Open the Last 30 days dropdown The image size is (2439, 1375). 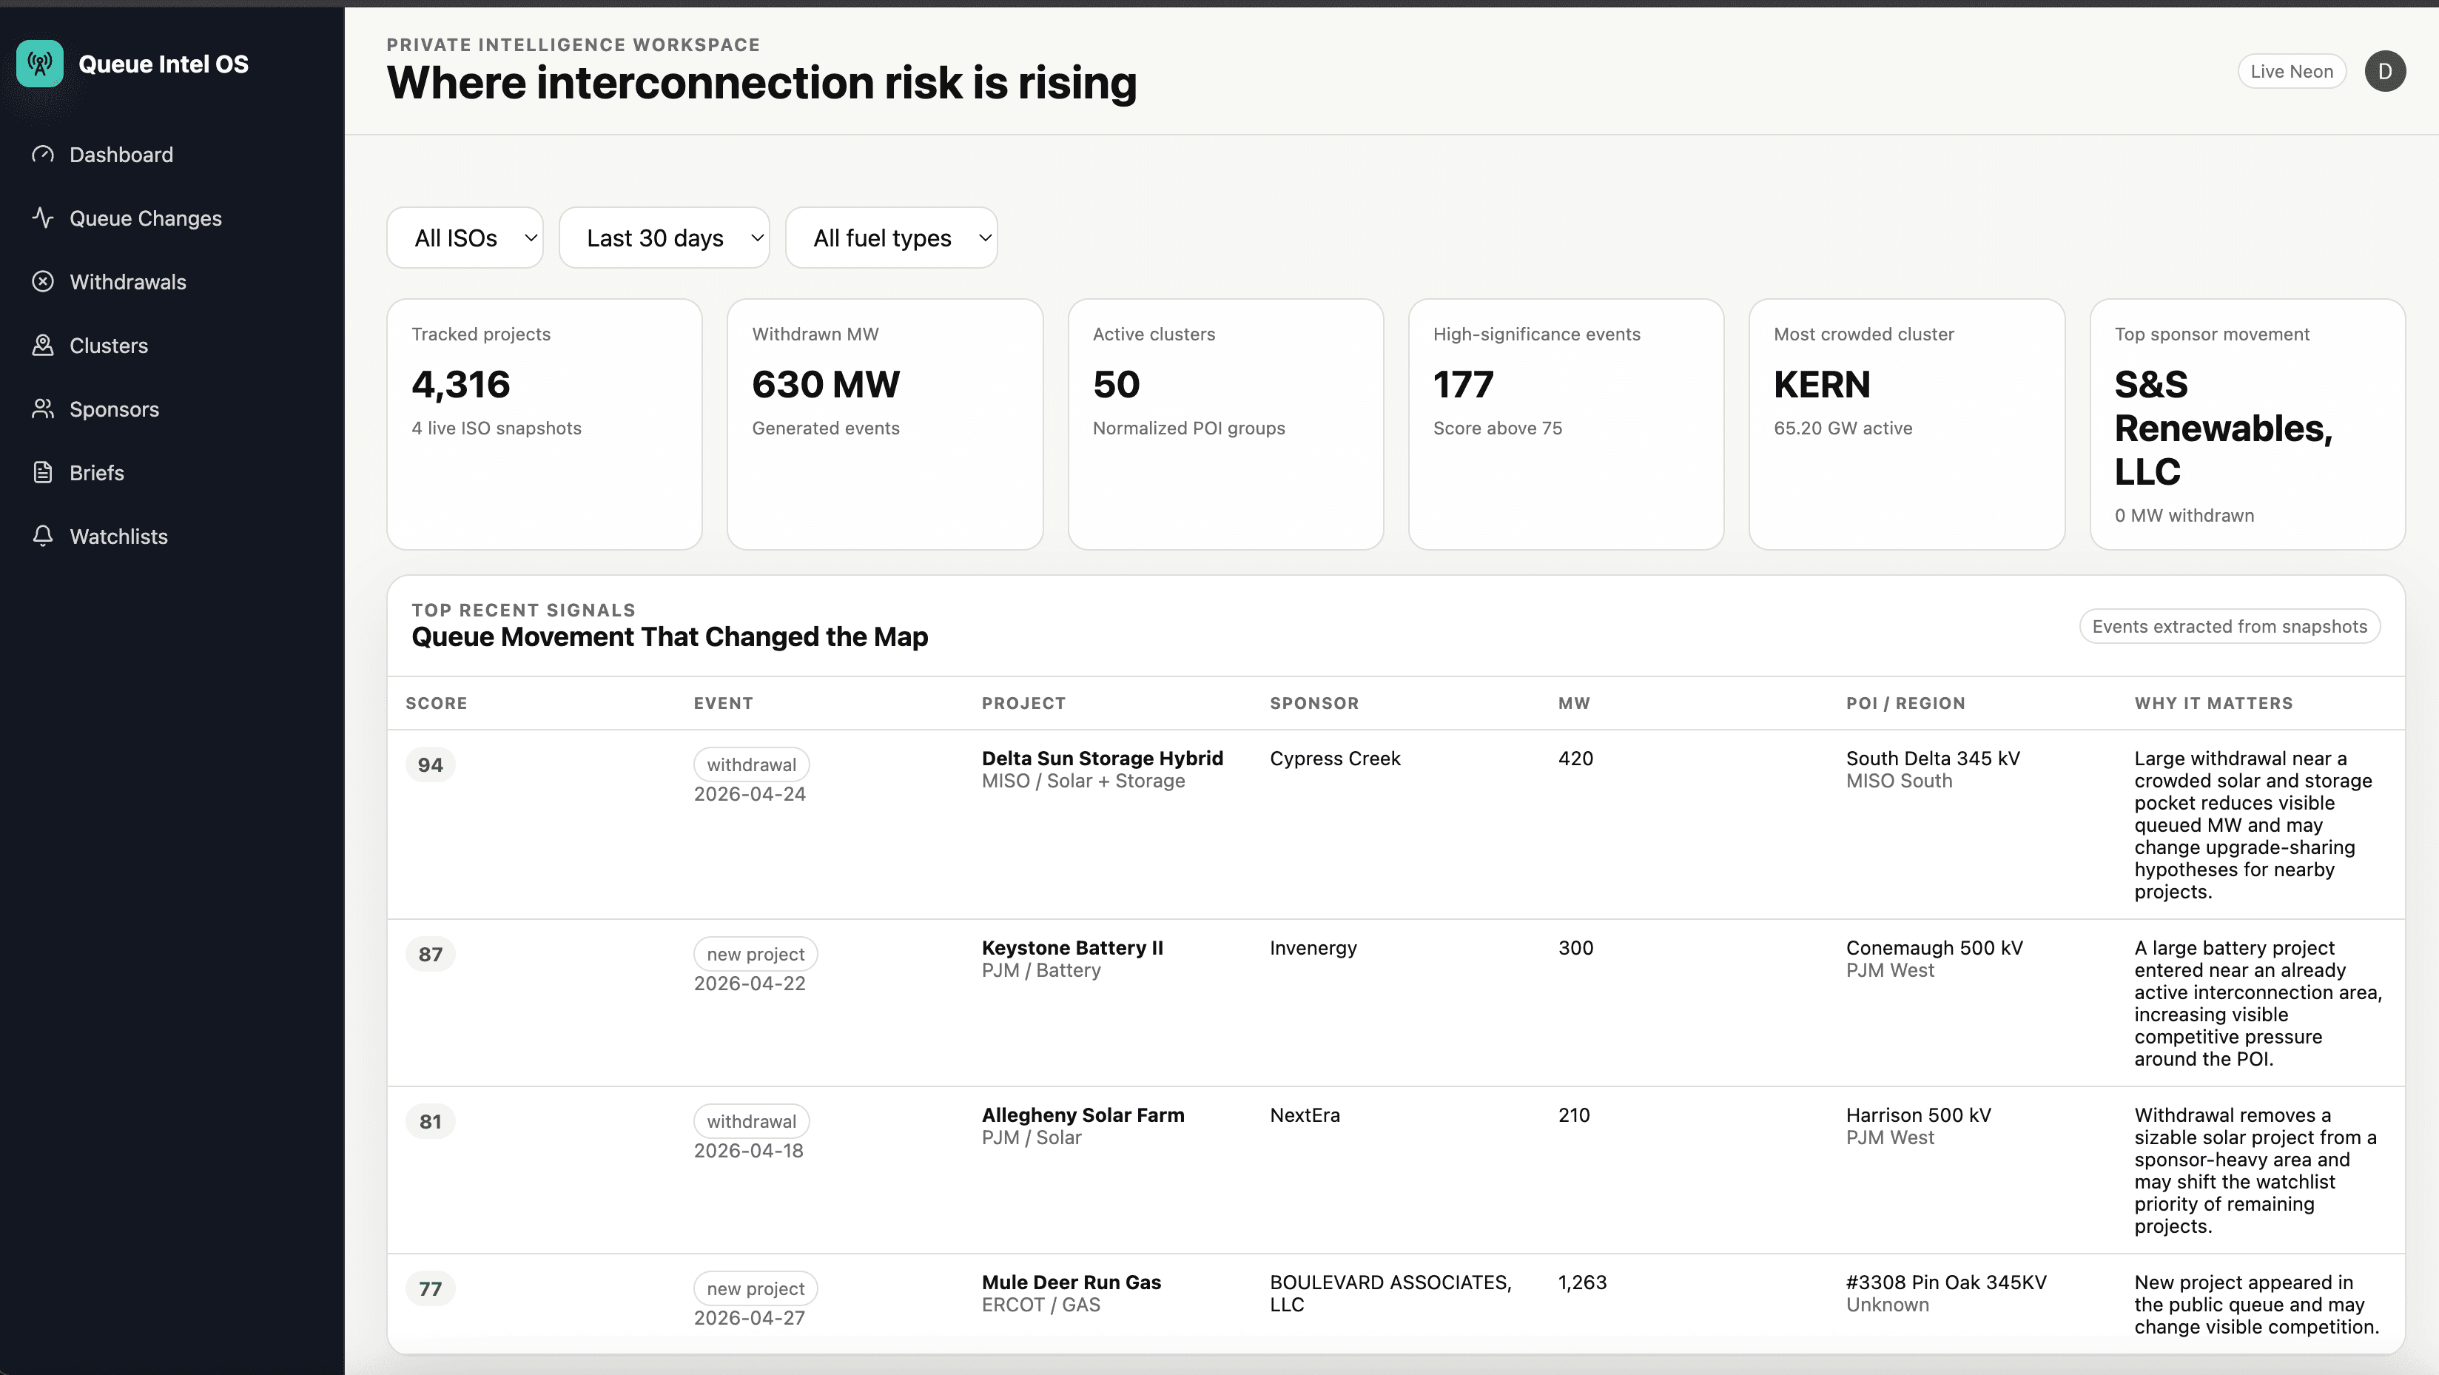(664, 238)
